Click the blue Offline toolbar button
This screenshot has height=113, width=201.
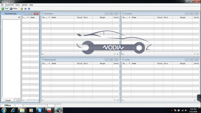pos(14,9)
